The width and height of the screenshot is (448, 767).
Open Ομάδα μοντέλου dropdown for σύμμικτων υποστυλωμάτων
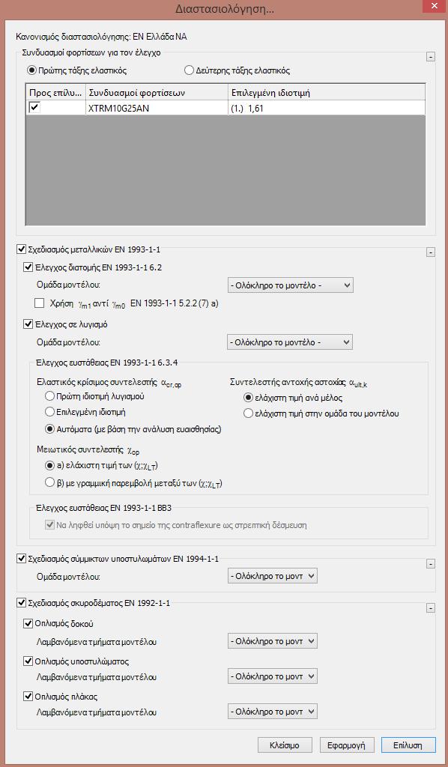coord(273,576)
